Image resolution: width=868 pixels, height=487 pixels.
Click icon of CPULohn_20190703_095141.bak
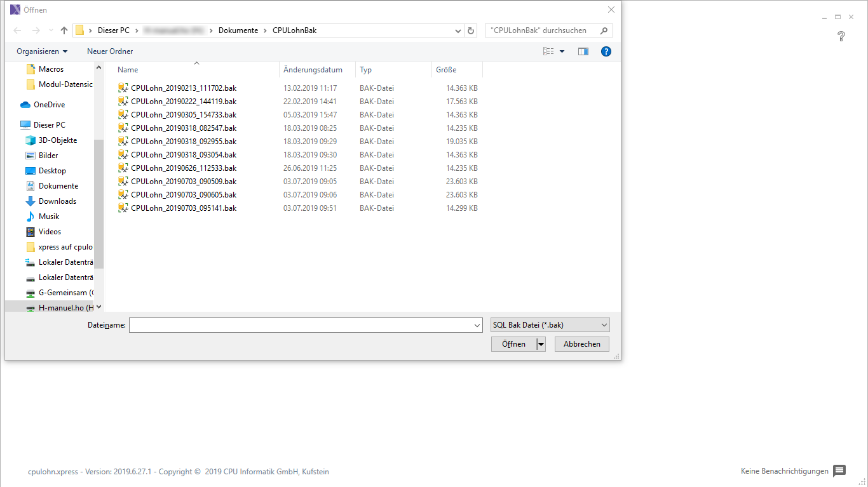tap(123, 208)
